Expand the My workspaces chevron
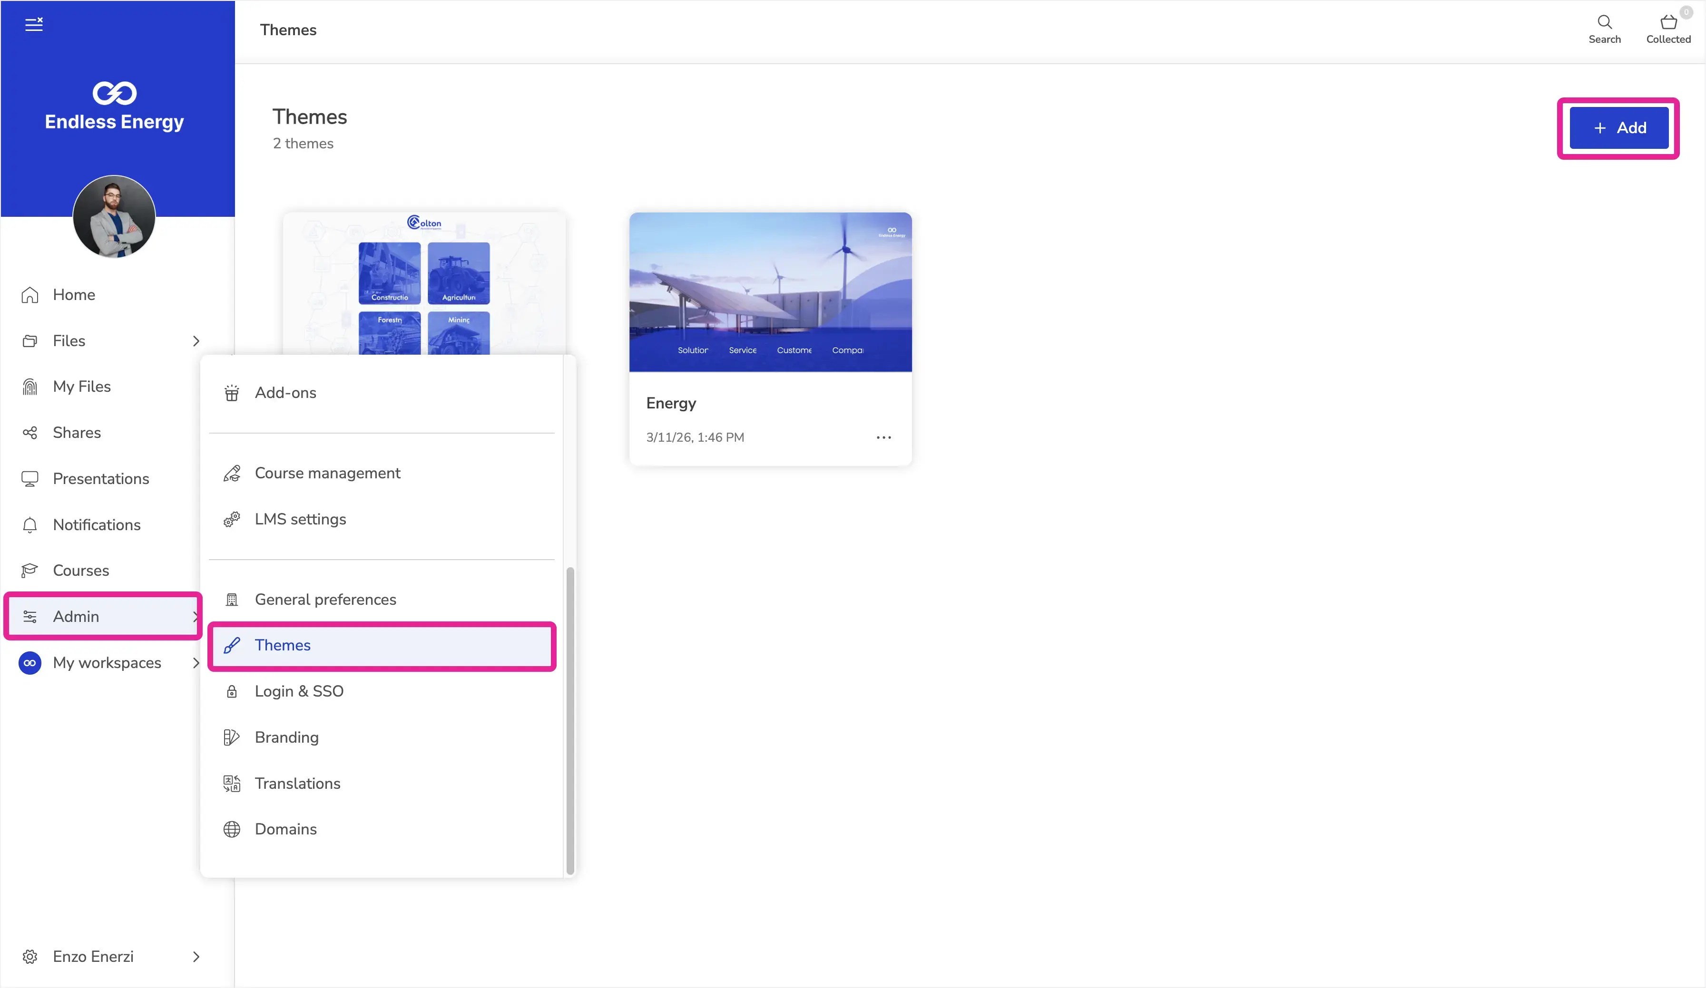The height and width of the screenshot is (988, 1706). pos(196,663)
